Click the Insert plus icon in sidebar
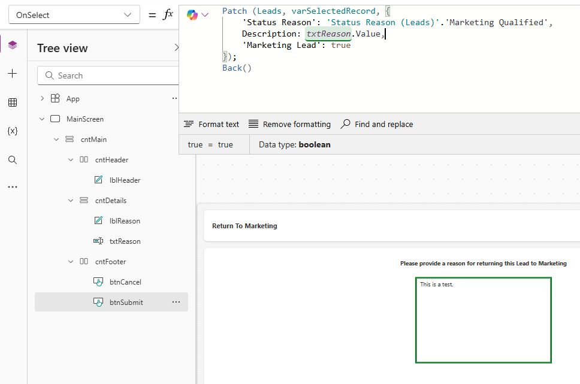 [x=13, y=74]
